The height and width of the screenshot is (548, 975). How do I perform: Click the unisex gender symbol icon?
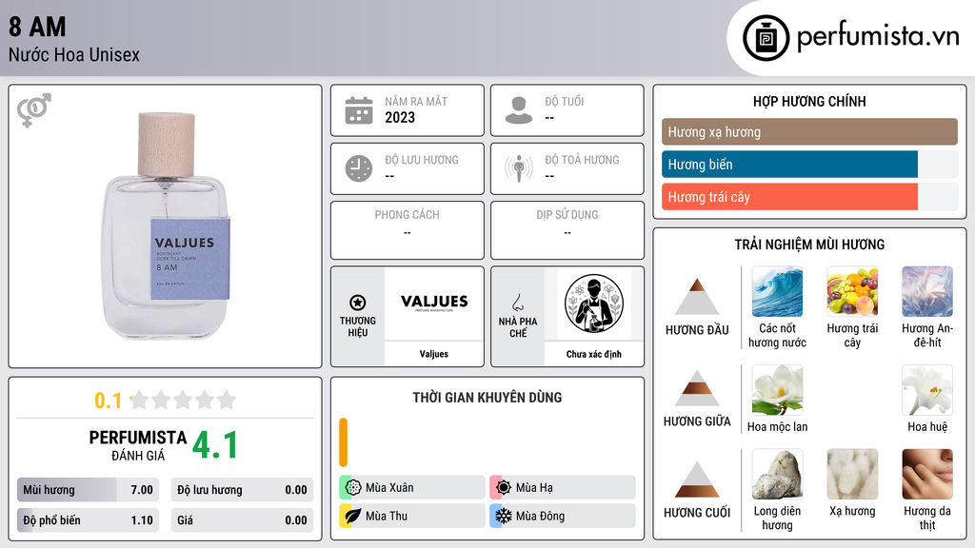34,110
